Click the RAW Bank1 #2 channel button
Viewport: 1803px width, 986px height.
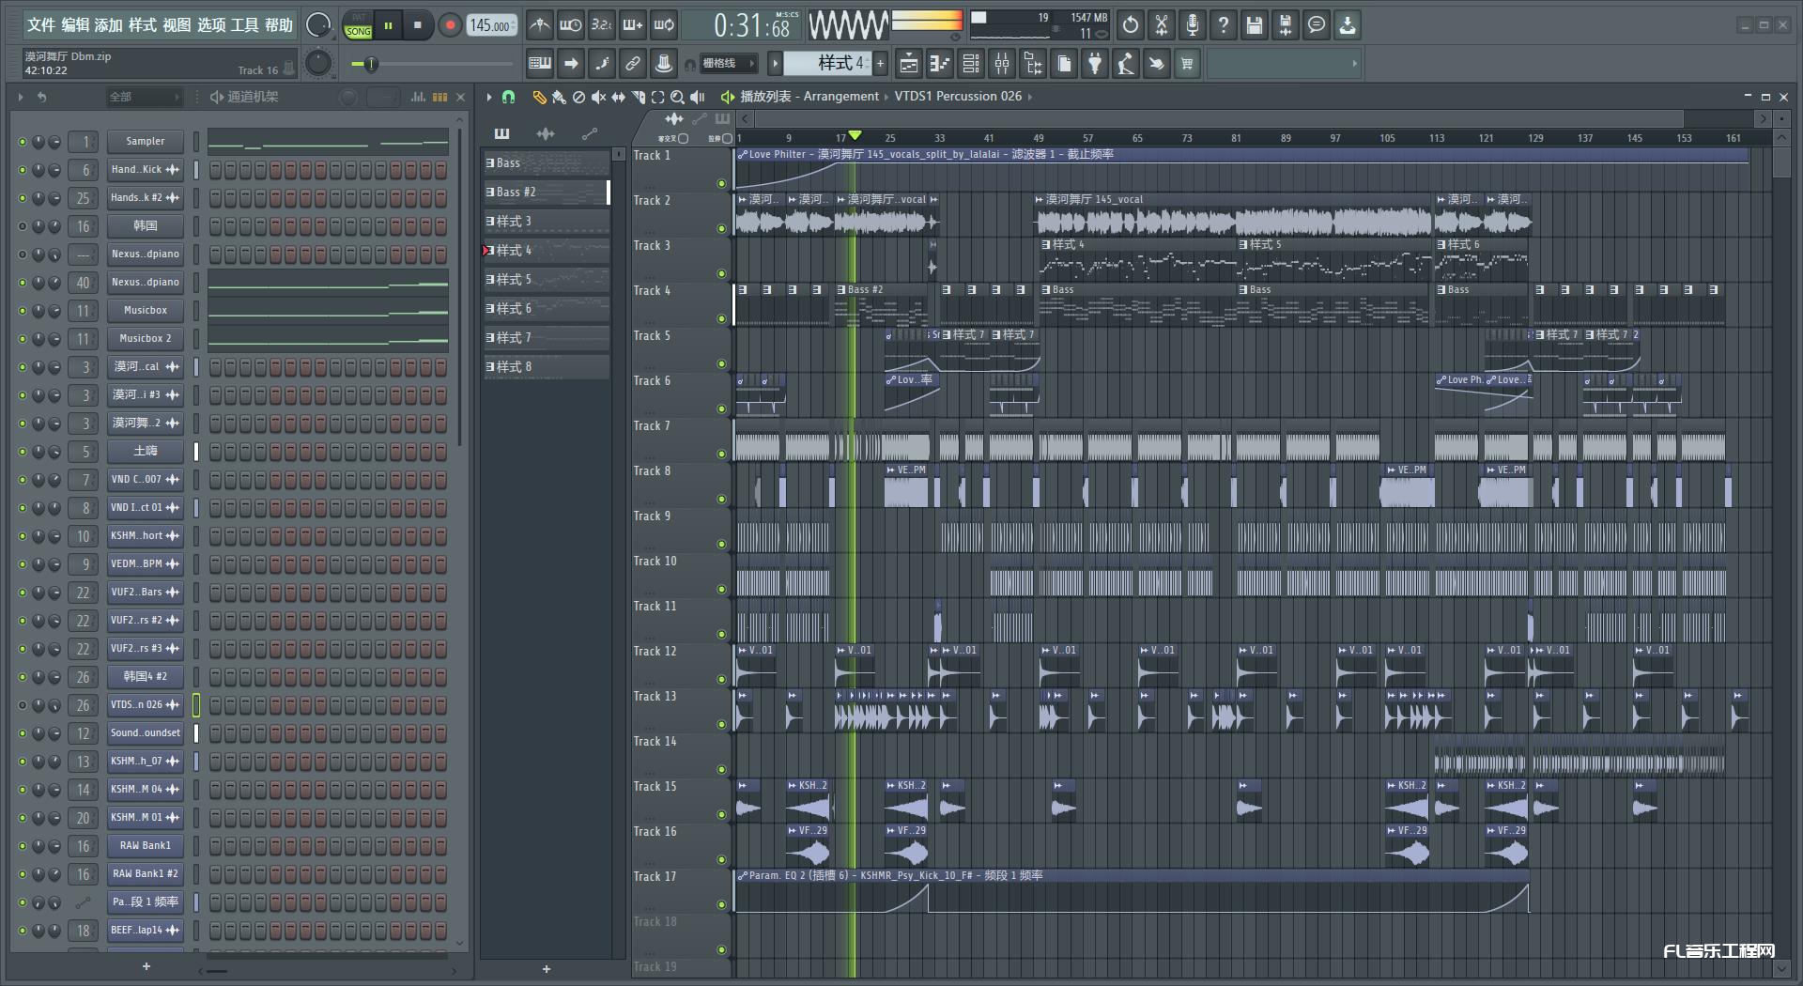[145, 874]
